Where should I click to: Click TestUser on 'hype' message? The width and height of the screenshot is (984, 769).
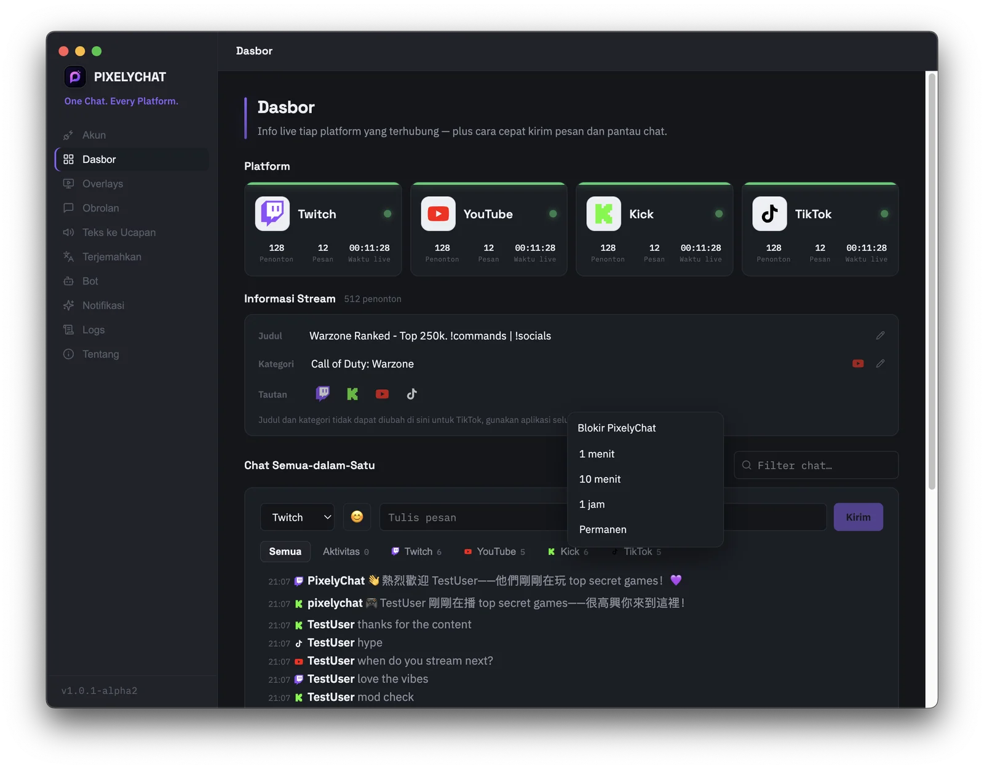coord(331,643)
